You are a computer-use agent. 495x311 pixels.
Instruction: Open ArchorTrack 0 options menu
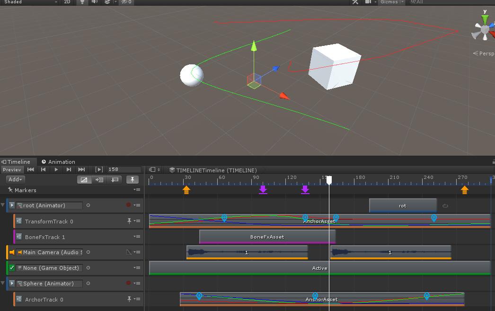137,299
